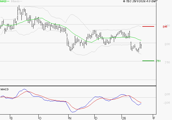
Task: Select the green support line at 751
Action: click(x=148, y=61)
